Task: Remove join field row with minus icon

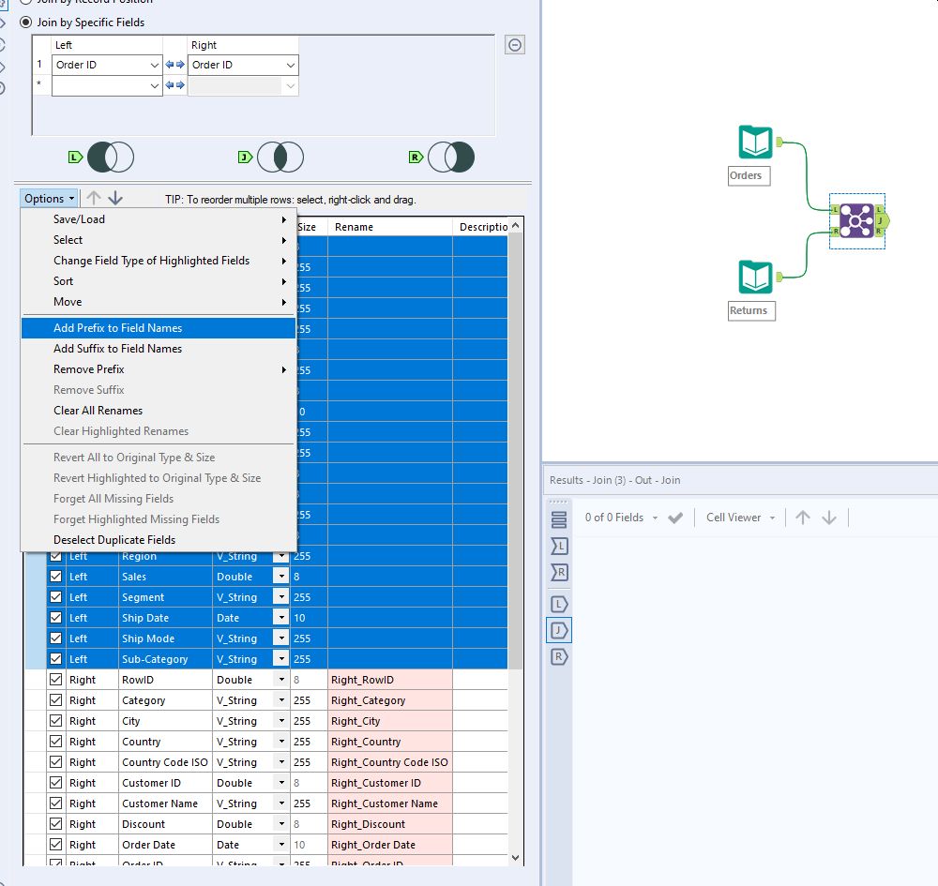Action: tap(515, 45)
